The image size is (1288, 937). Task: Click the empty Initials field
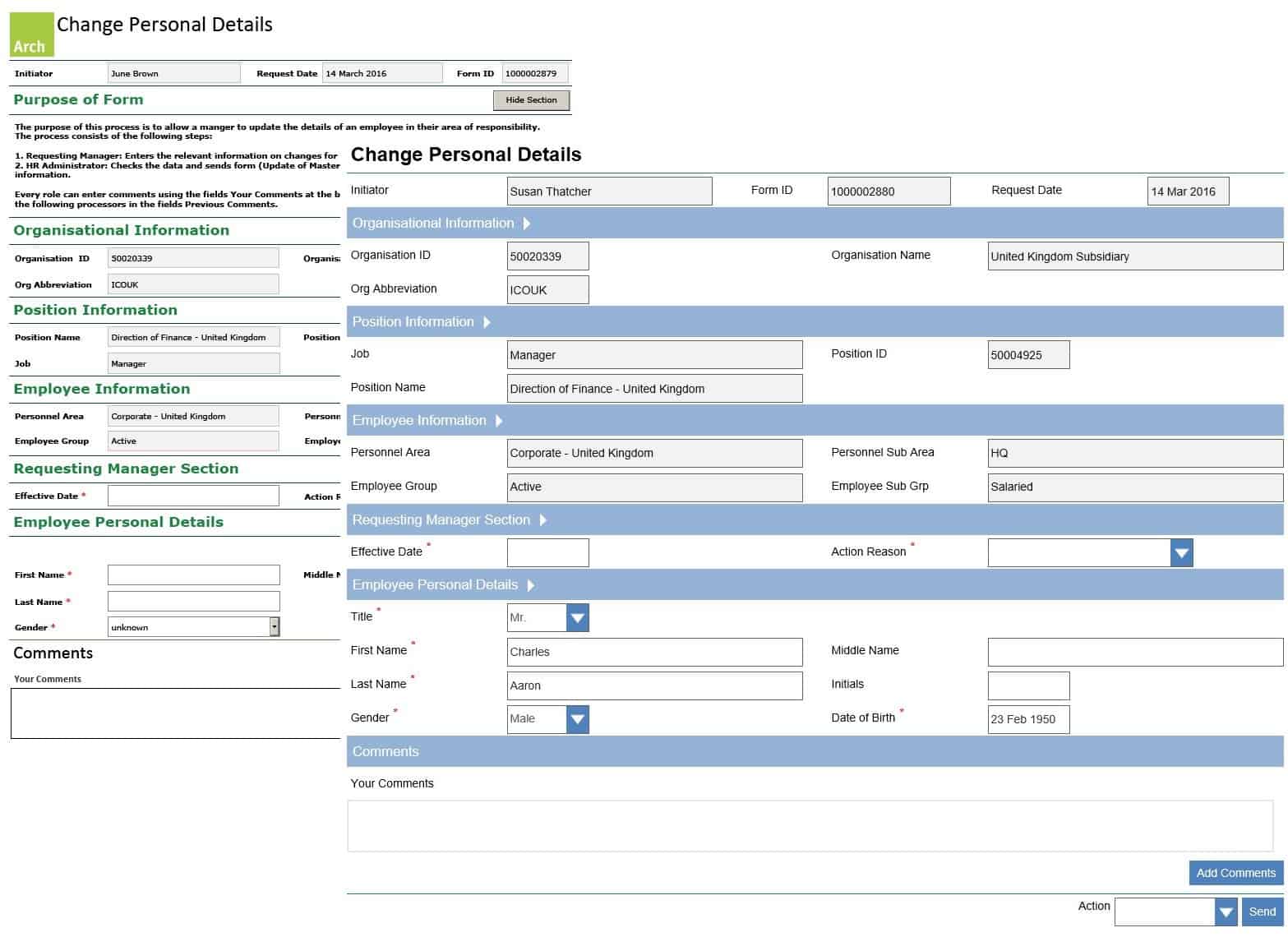[x=1028, y=685]
